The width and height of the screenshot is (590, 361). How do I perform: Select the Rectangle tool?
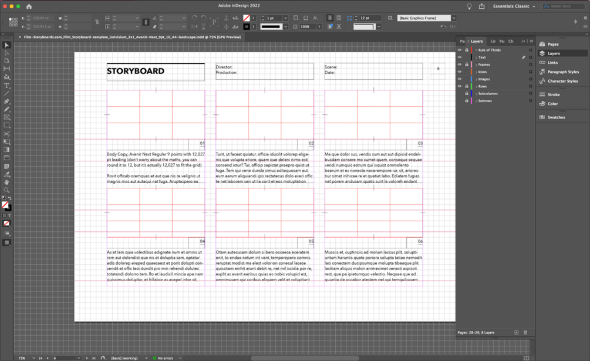(x=6, y=126)
